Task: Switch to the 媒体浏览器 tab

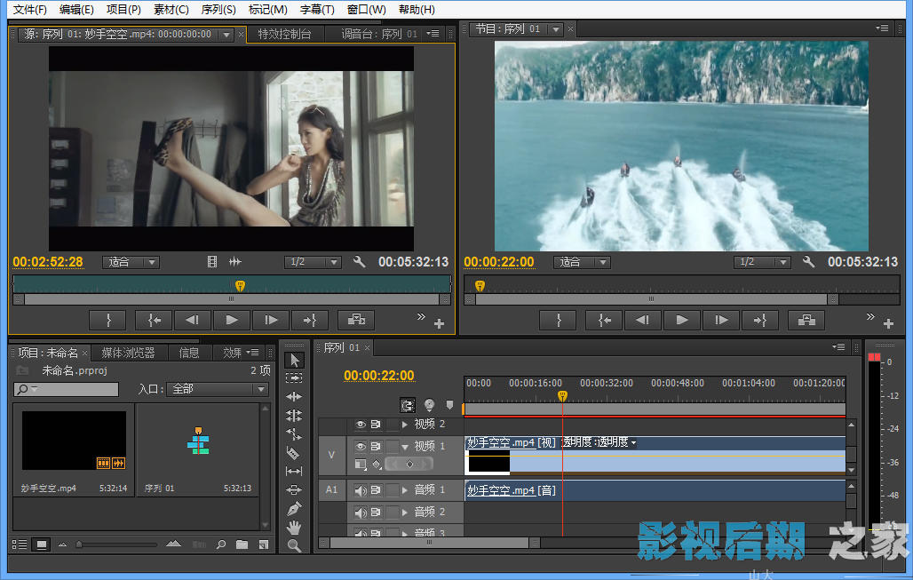Action: [128, 353]
